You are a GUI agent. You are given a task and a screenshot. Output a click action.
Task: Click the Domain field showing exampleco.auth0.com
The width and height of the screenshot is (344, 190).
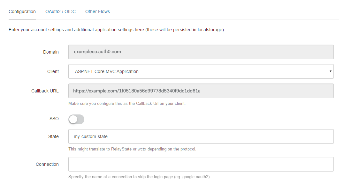coord(201,52)
